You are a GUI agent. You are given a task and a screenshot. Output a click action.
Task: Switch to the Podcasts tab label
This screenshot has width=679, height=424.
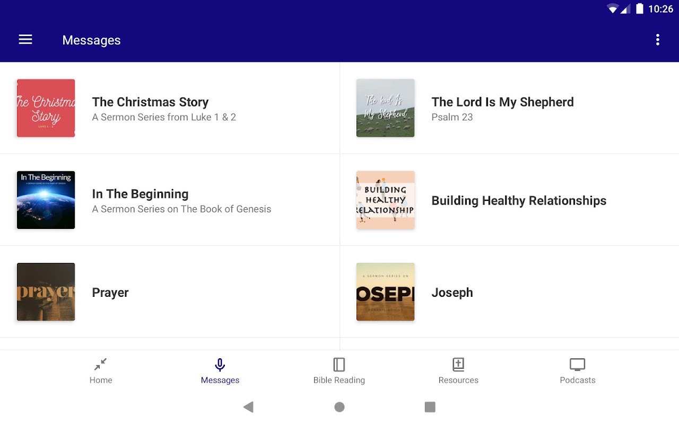[577, 380]
